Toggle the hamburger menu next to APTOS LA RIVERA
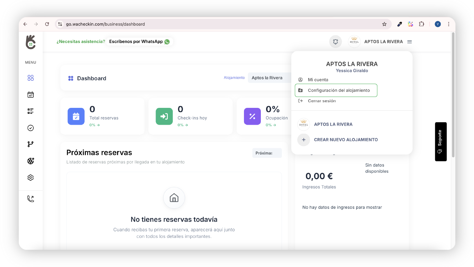474x267 pixels. [x=409, y=42]
